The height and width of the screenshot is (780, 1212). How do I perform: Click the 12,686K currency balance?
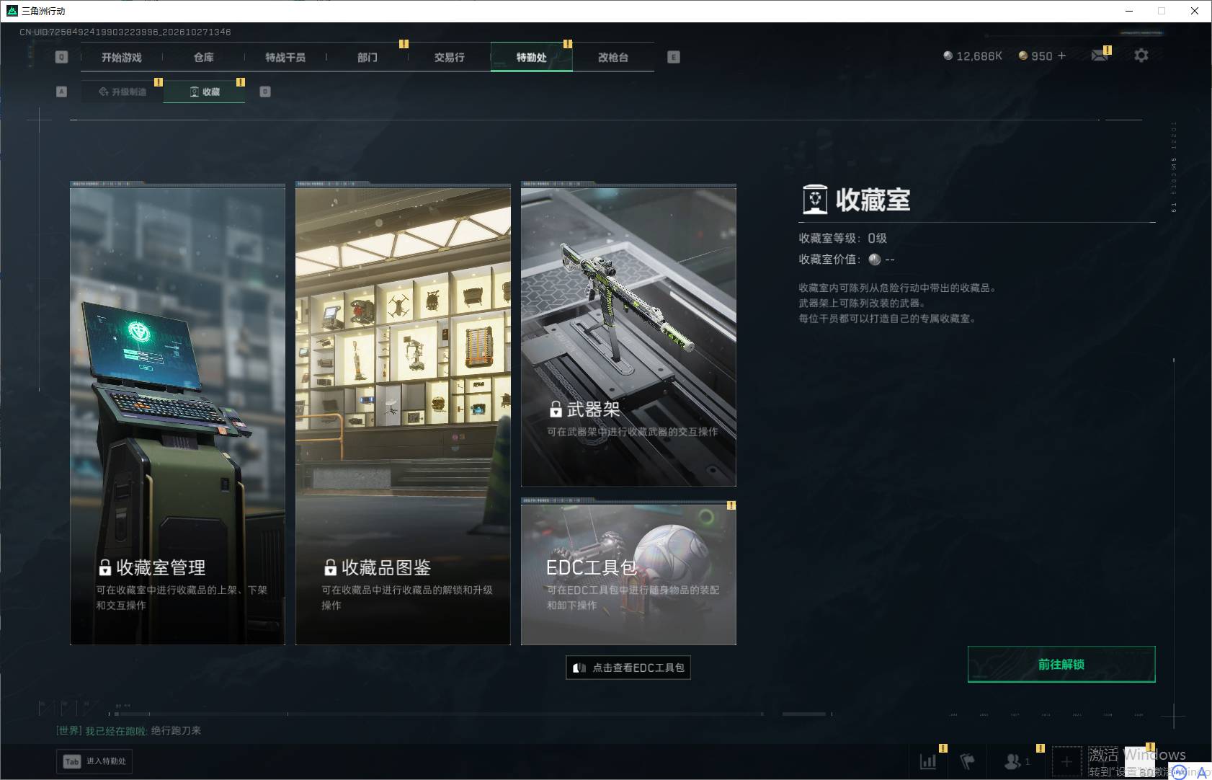(x=973, y=56)
